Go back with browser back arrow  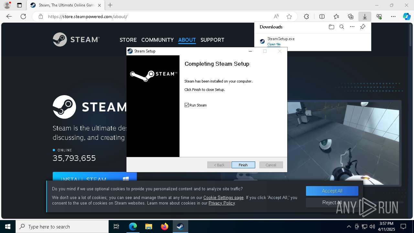coord(9,17)
